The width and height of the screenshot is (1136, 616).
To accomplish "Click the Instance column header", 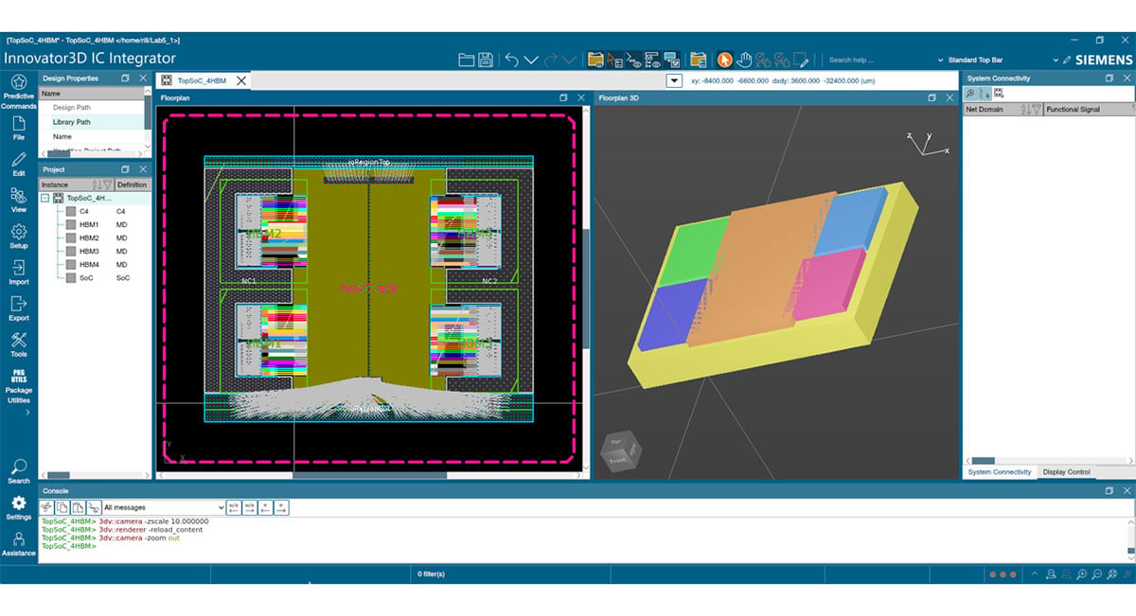I will 77,185.
